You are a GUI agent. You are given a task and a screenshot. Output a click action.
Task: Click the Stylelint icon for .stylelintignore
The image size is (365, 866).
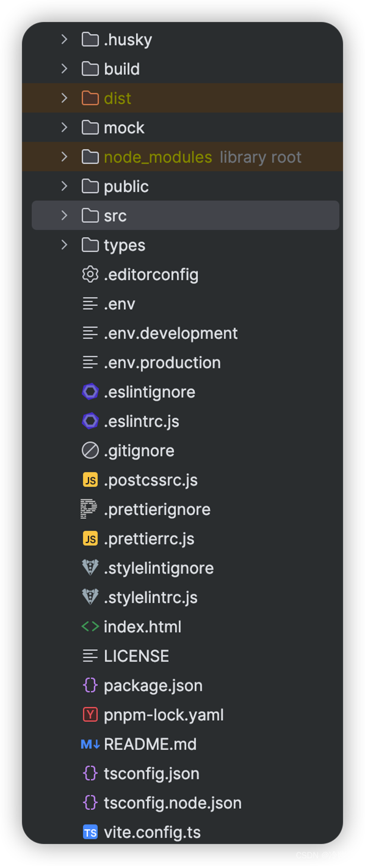pos(90,568)
